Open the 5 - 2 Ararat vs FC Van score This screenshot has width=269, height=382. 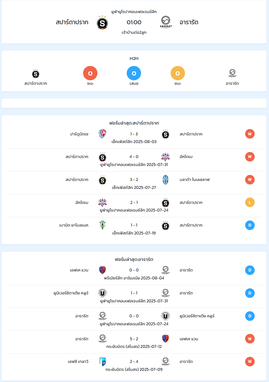tap(134, 339)
